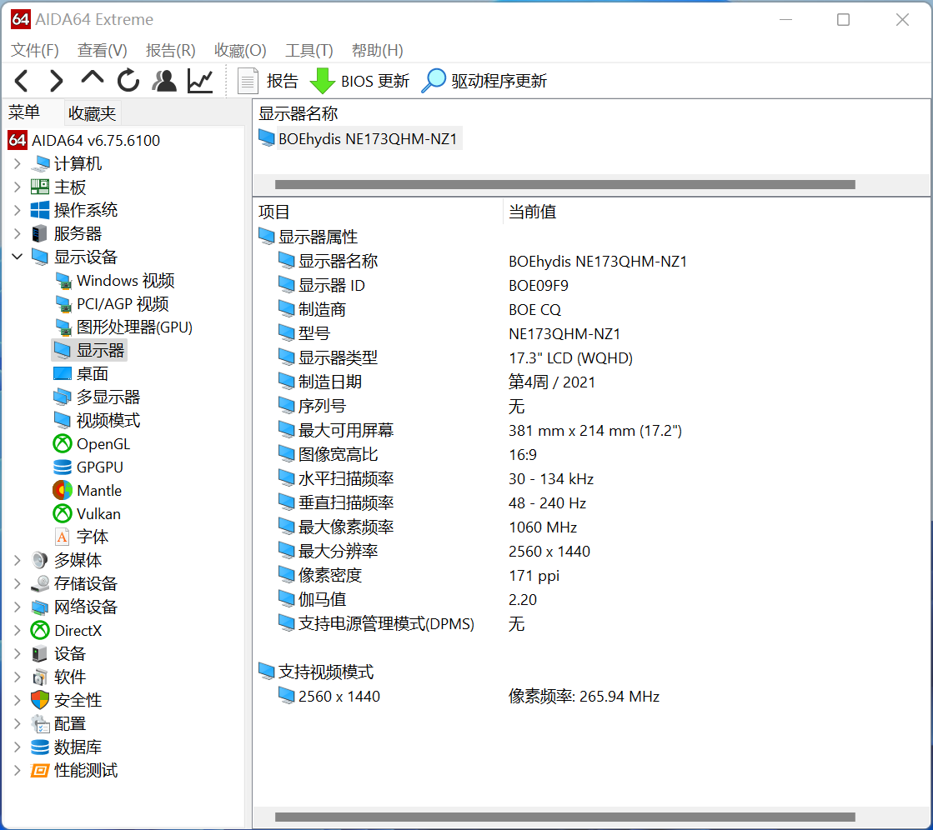Expand the 安全性 tree node
Image resolution: width=933 pixels, height=830 pixels.
18,700
